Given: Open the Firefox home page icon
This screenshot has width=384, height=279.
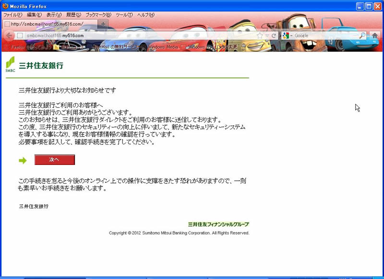Looking at the screenshot, I should 374,35.
